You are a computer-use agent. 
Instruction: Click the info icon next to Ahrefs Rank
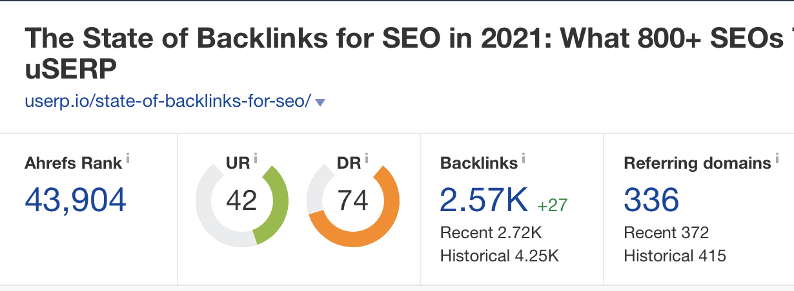pos(128,158)
